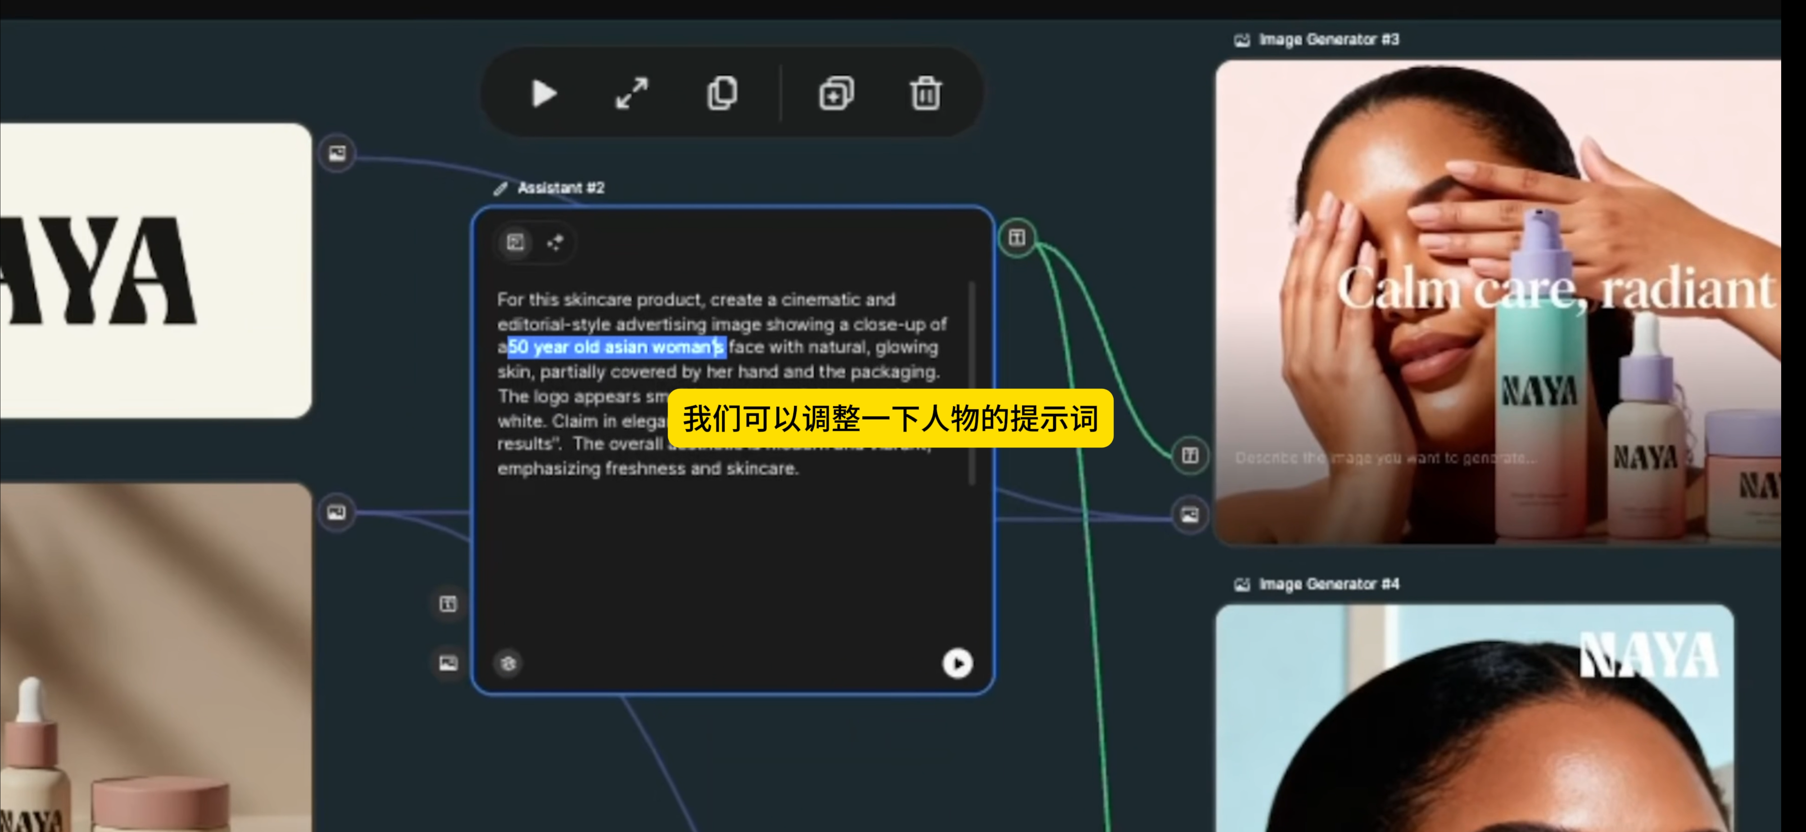
Task: Delete the node with the trash icon
Action: [925, 93]
